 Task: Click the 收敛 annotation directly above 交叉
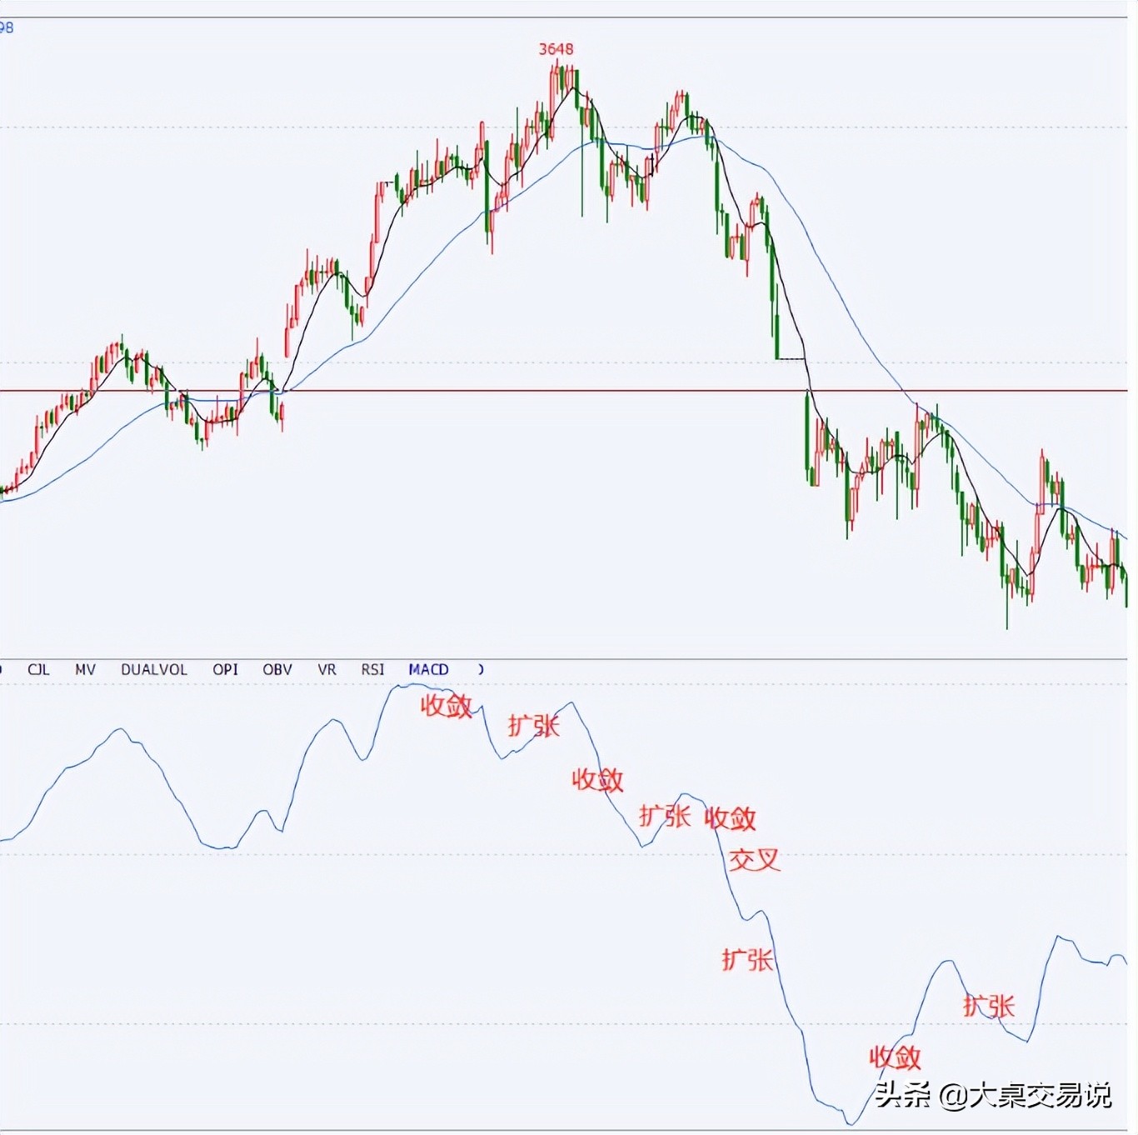(x=730, y=818)
